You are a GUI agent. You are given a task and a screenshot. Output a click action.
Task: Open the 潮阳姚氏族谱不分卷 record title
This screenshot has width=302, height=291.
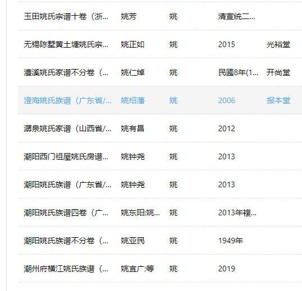[66, 241]
